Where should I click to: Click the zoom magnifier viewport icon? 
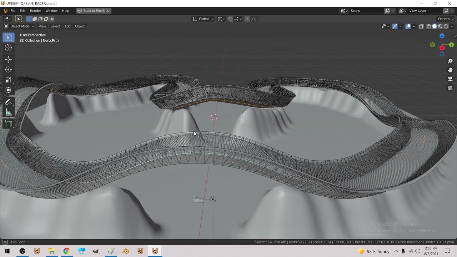(450, 61)
